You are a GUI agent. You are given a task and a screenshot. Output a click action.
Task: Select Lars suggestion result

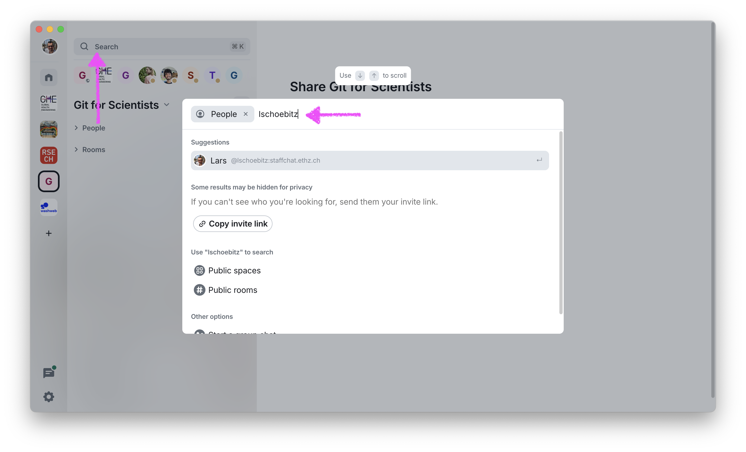369,160
